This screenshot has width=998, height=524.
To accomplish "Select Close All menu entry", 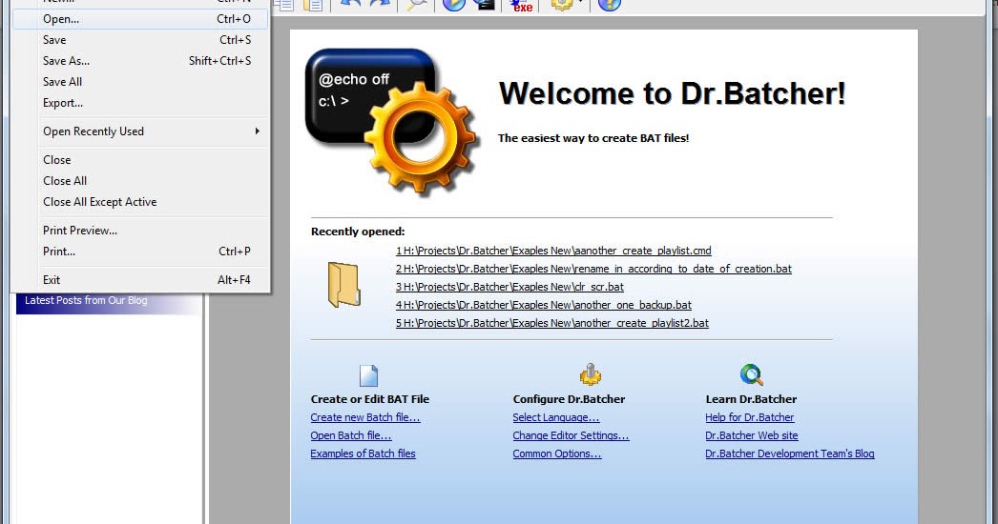I will click(x=140, y=181).
